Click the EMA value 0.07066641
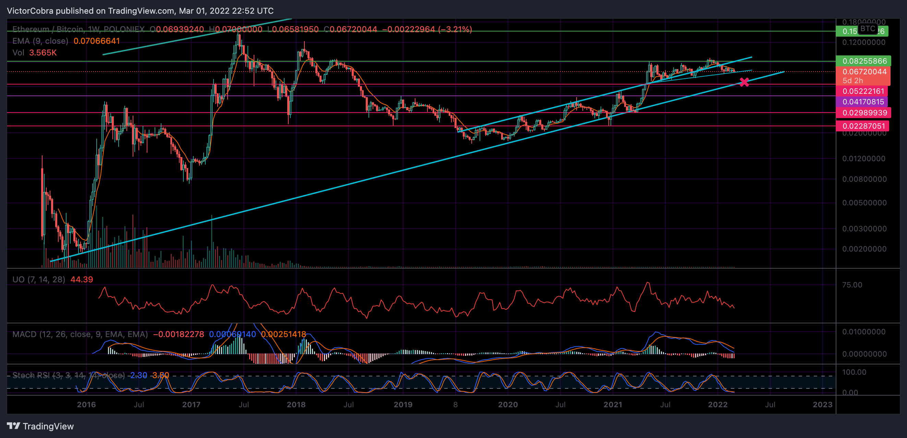Screen dimensions: 907x438 pos(96,41)
